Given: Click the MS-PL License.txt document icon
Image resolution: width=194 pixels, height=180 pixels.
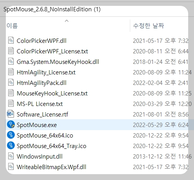Looking at the screenshot, I should pyautogui.click(x=11, y=103).
